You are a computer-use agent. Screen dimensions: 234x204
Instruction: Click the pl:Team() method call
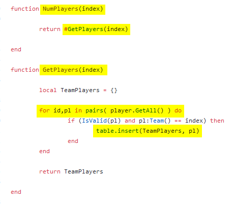155,121
